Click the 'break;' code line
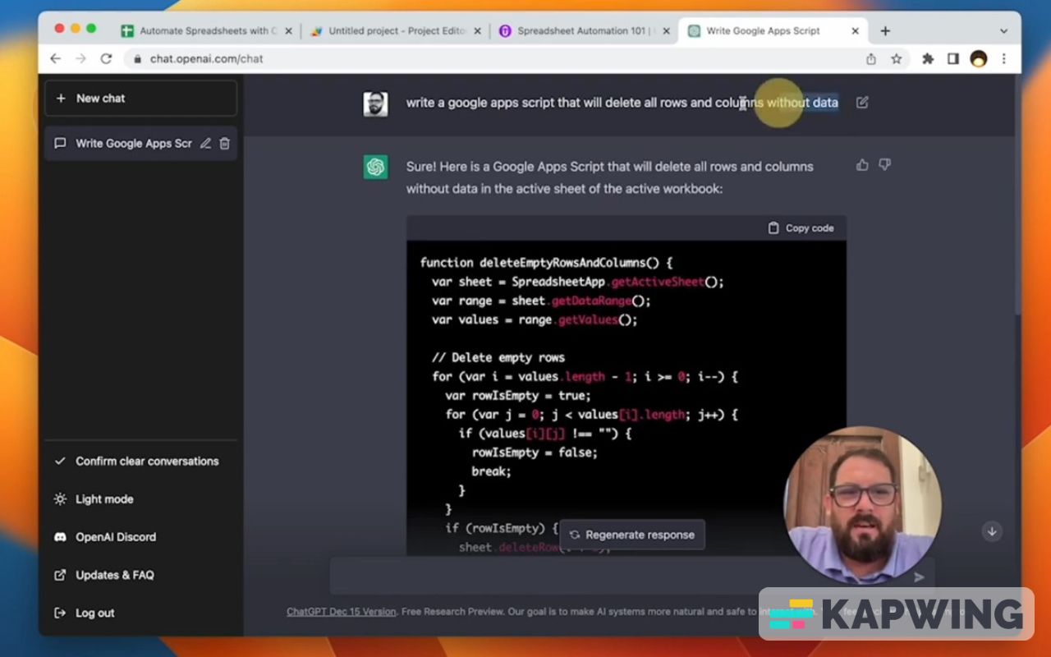 point(491,471)
